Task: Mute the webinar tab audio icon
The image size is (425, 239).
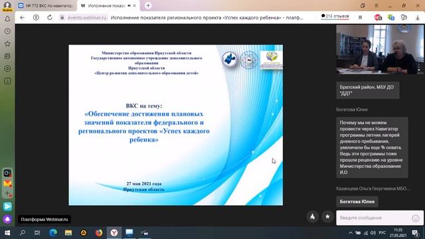Action: pos(129,5)
